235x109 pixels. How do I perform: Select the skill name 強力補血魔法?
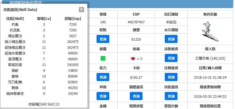pos(15,42)
